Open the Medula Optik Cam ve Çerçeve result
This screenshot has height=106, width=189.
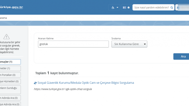86,83
